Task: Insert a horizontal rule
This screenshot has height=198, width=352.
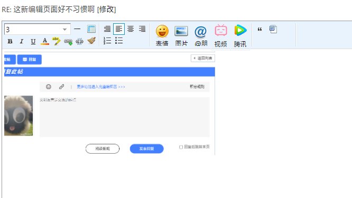Action: [x=77, y=29]
